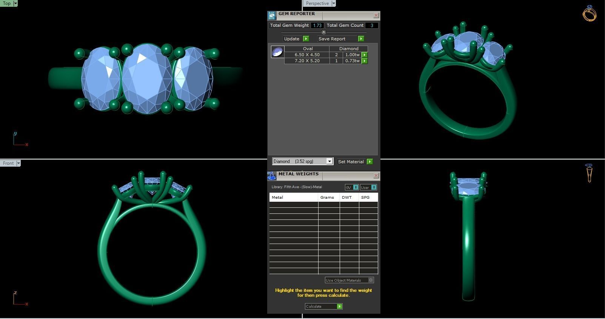Click the '7.20 X 5.20' gem size cell
The image size is (605, 319).
(307, 61)
